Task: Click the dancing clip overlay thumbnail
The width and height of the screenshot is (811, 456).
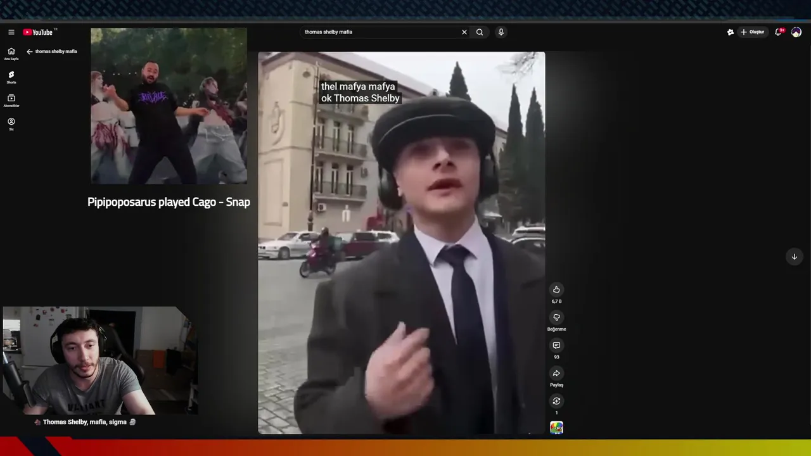Action: (x=169, y=106)
